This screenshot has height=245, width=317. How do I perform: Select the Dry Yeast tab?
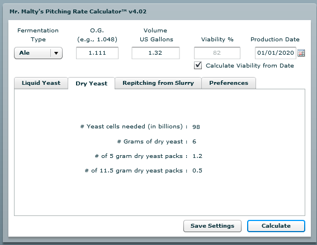point(91,83)
